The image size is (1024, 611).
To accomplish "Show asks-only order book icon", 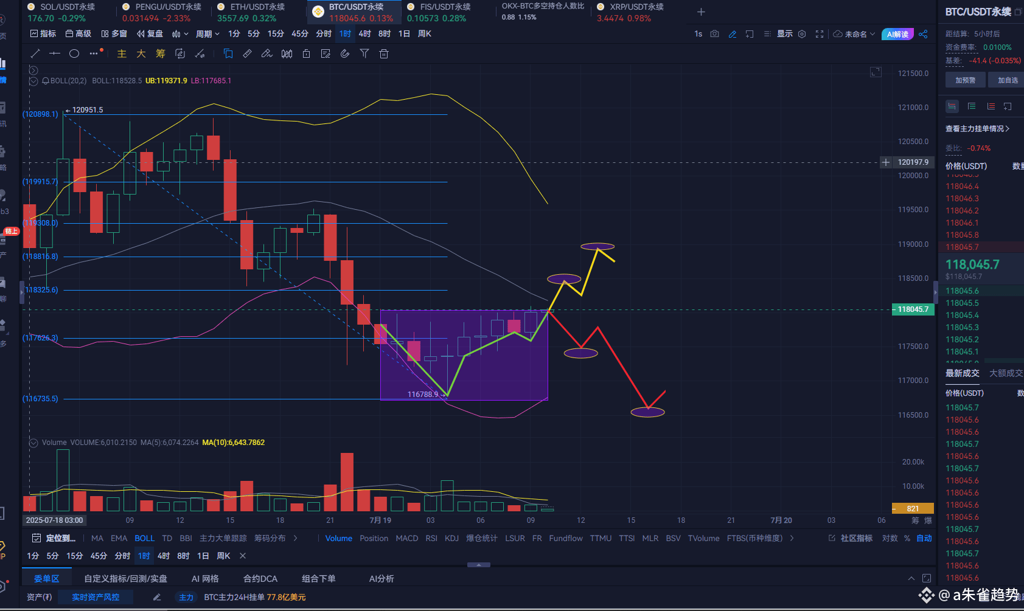I will coord(991,106).
